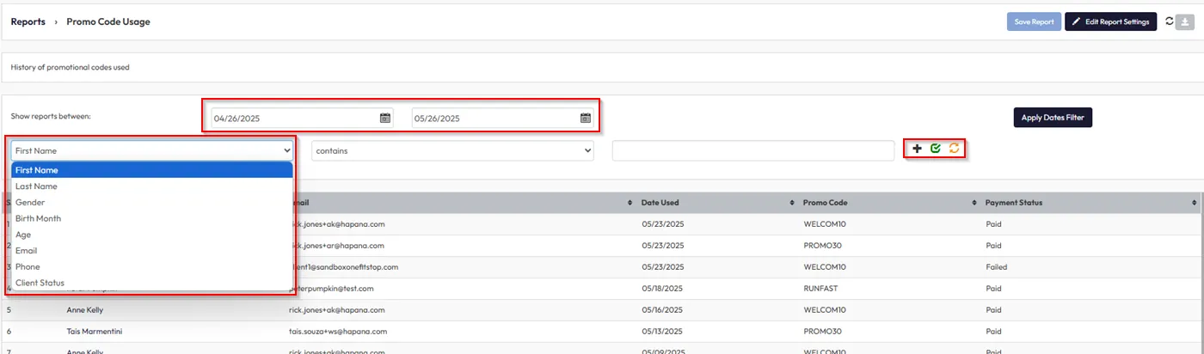Choose 'Gender' in the filter field list

pos(30,202)
